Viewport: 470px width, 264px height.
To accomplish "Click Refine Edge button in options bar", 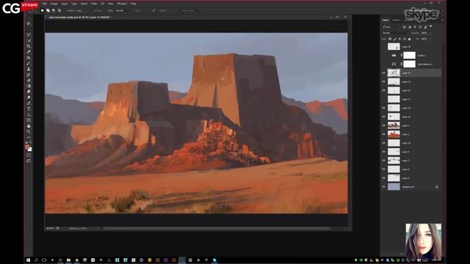I will pos(189,10).
